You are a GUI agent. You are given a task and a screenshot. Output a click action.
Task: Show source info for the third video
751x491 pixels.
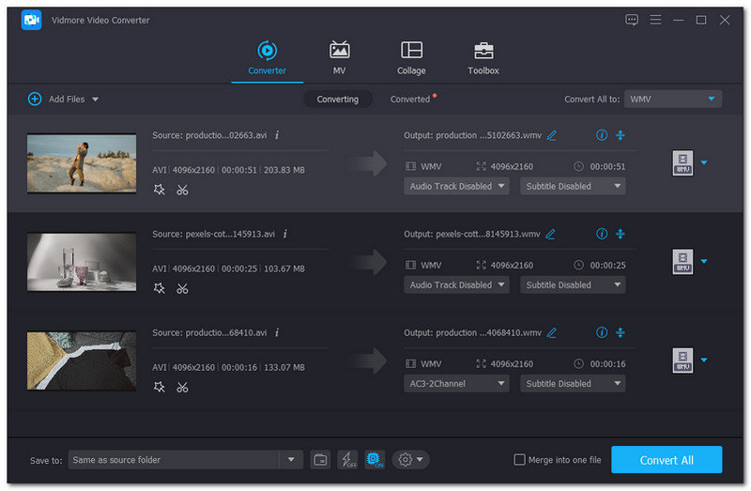pyautogui.click(x=277, y=332)
